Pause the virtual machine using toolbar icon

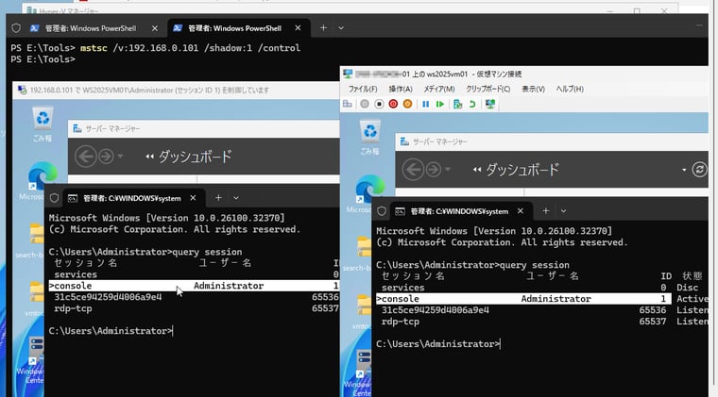tap(426, 104)
